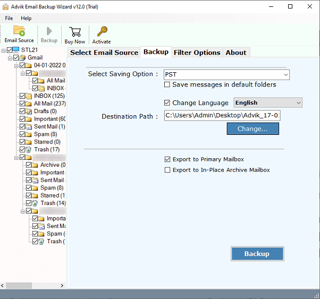Click the right arrow of tree scrollbar
320x299 pixels.
[62, 286]
